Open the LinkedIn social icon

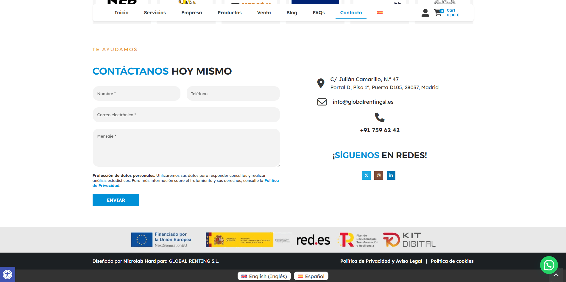(x=391, y=175)
